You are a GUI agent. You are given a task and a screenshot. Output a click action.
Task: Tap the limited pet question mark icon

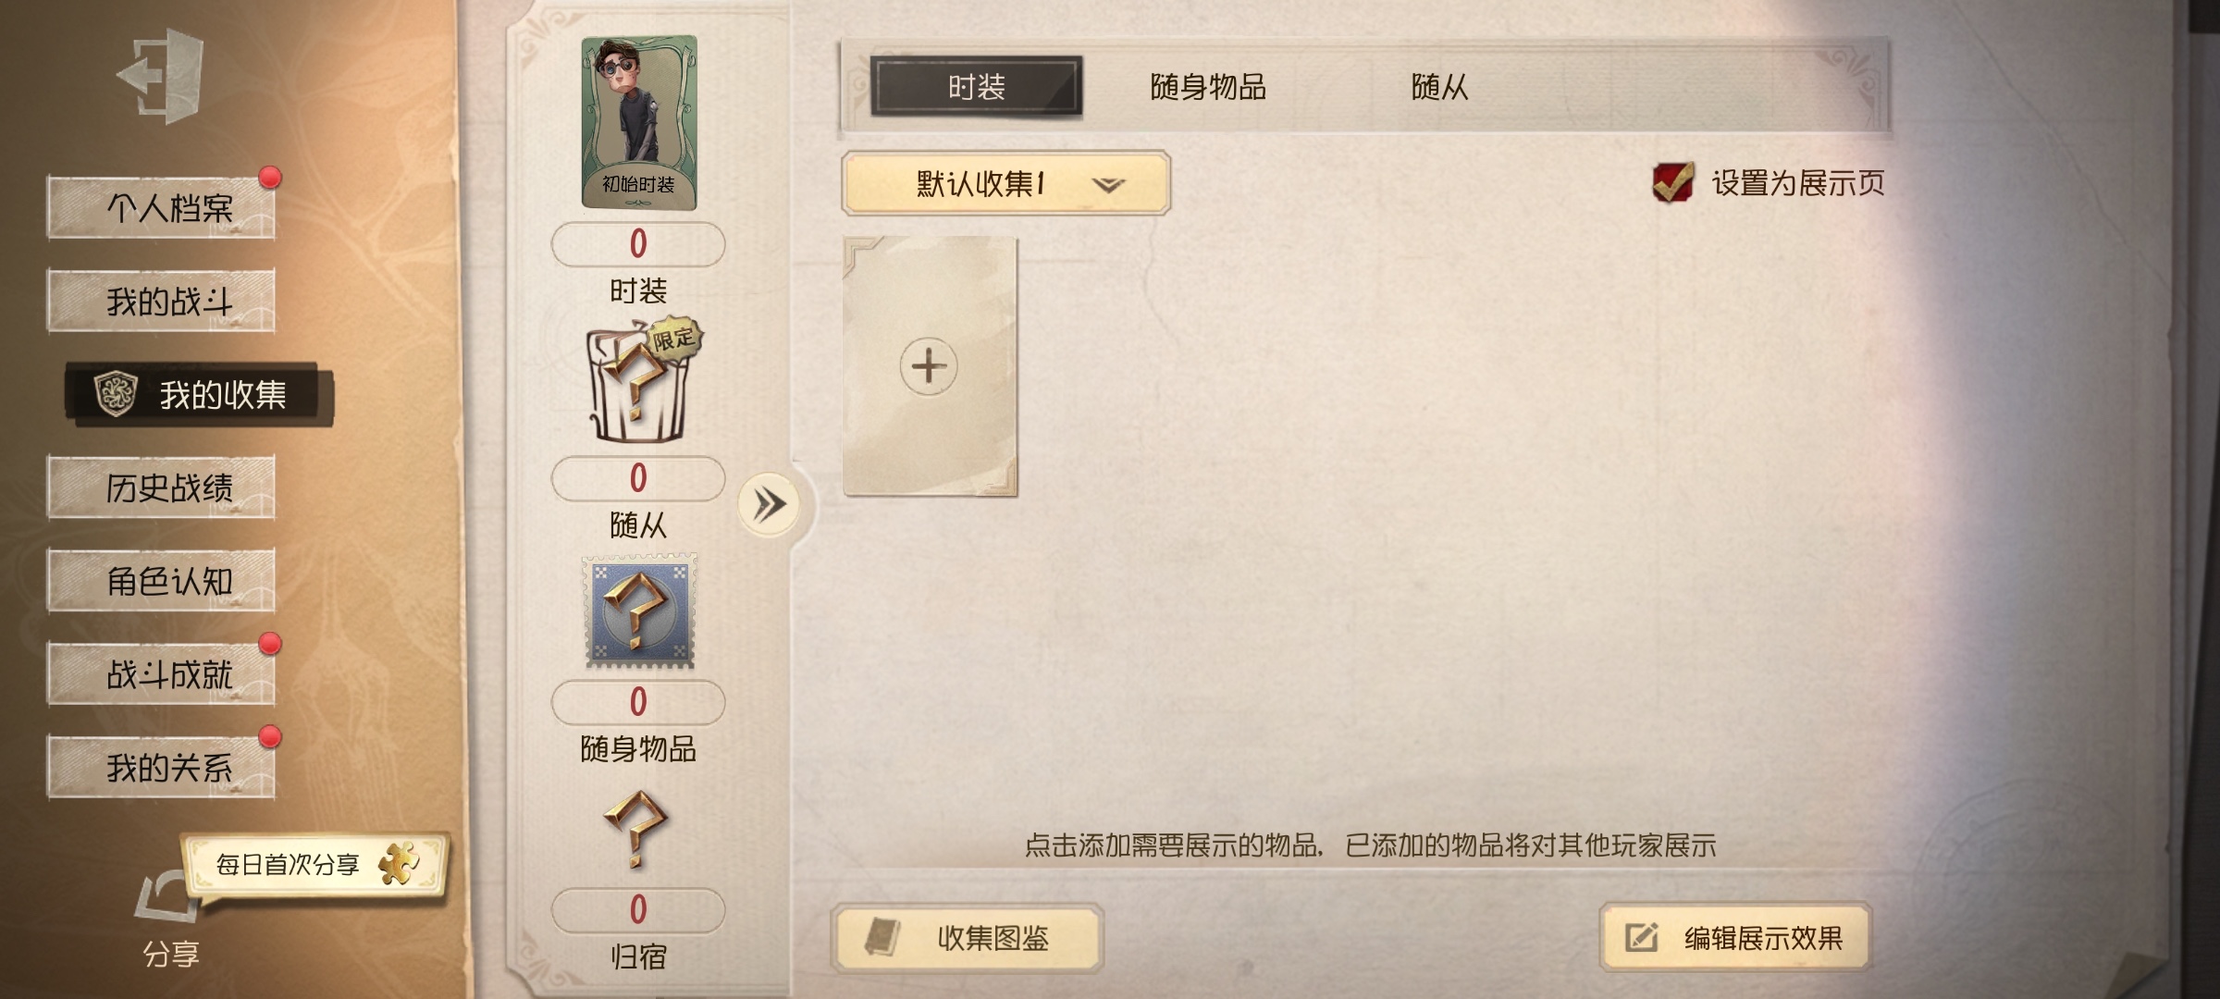pyautogui.click(x=641, y=381)
